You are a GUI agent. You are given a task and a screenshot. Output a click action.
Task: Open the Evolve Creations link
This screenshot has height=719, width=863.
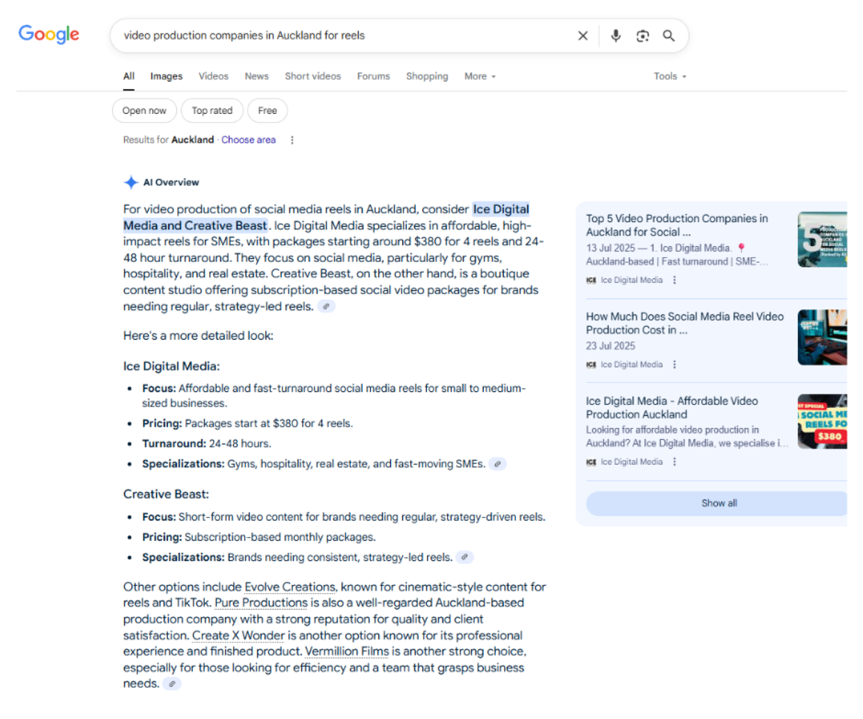[290, 587]
